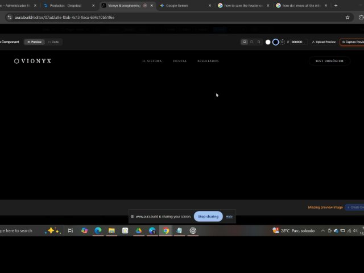
Task: Select the desktop viewport size icon
Action: pos(245,42)
